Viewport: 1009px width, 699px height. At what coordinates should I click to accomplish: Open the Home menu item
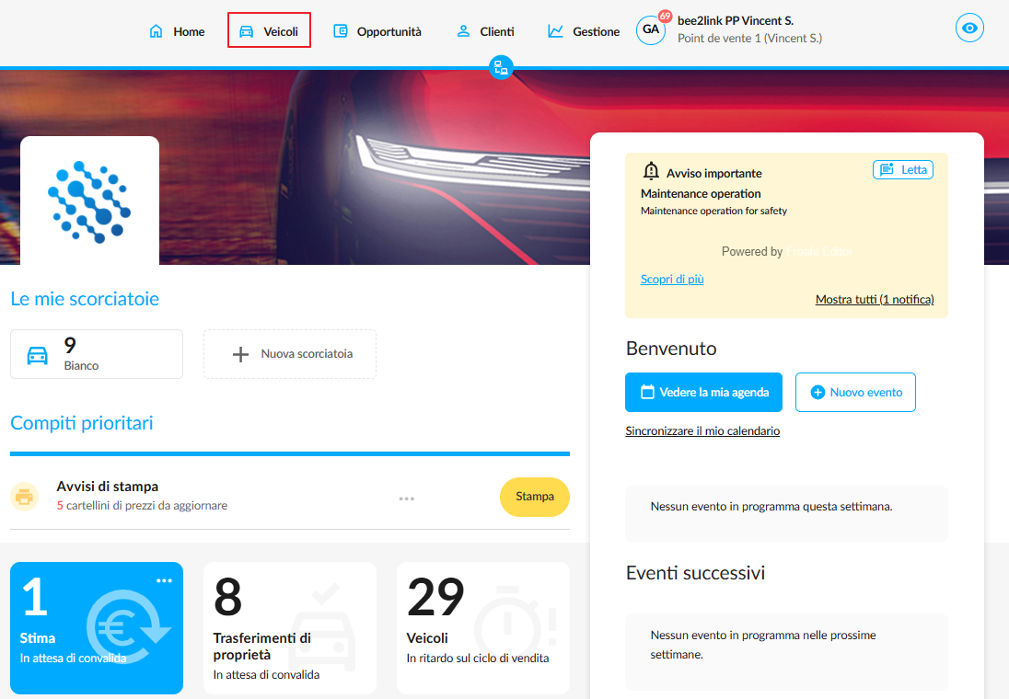point(177,31)
